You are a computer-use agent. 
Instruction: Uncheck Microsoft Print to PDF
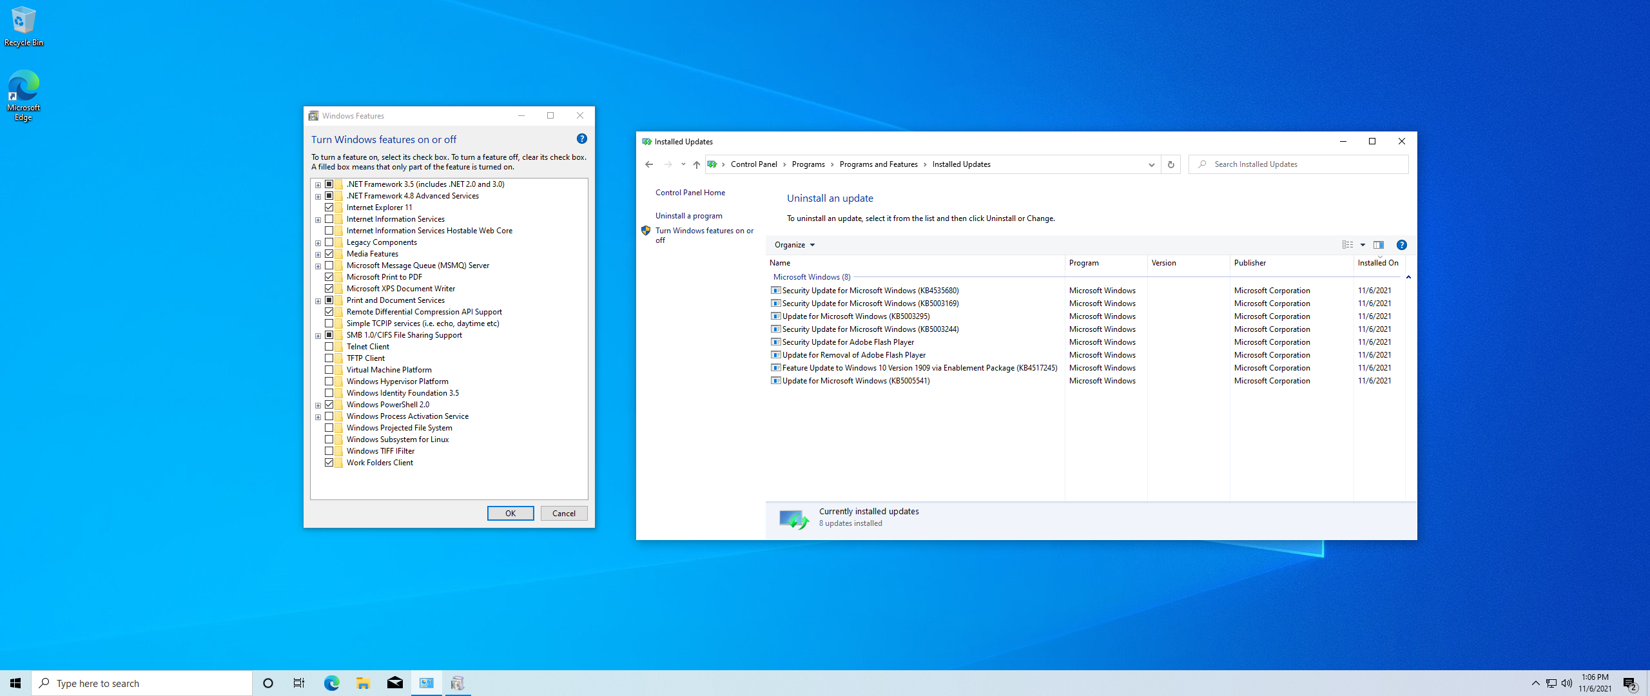click(329, 277)
